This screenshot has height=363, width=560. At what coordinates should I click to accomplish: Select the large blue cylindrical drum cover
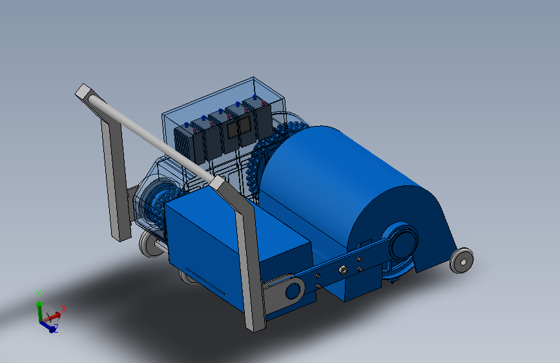click(343, 179)
